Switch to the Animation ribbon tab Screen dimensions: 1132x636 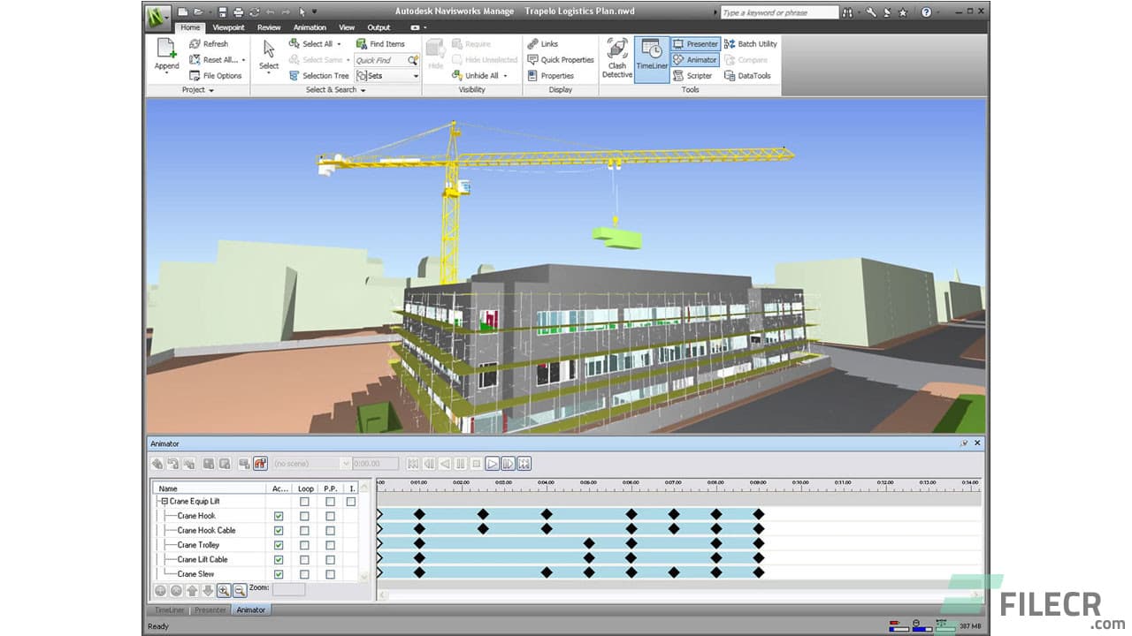pyautogui.click(x=309, y=27)
